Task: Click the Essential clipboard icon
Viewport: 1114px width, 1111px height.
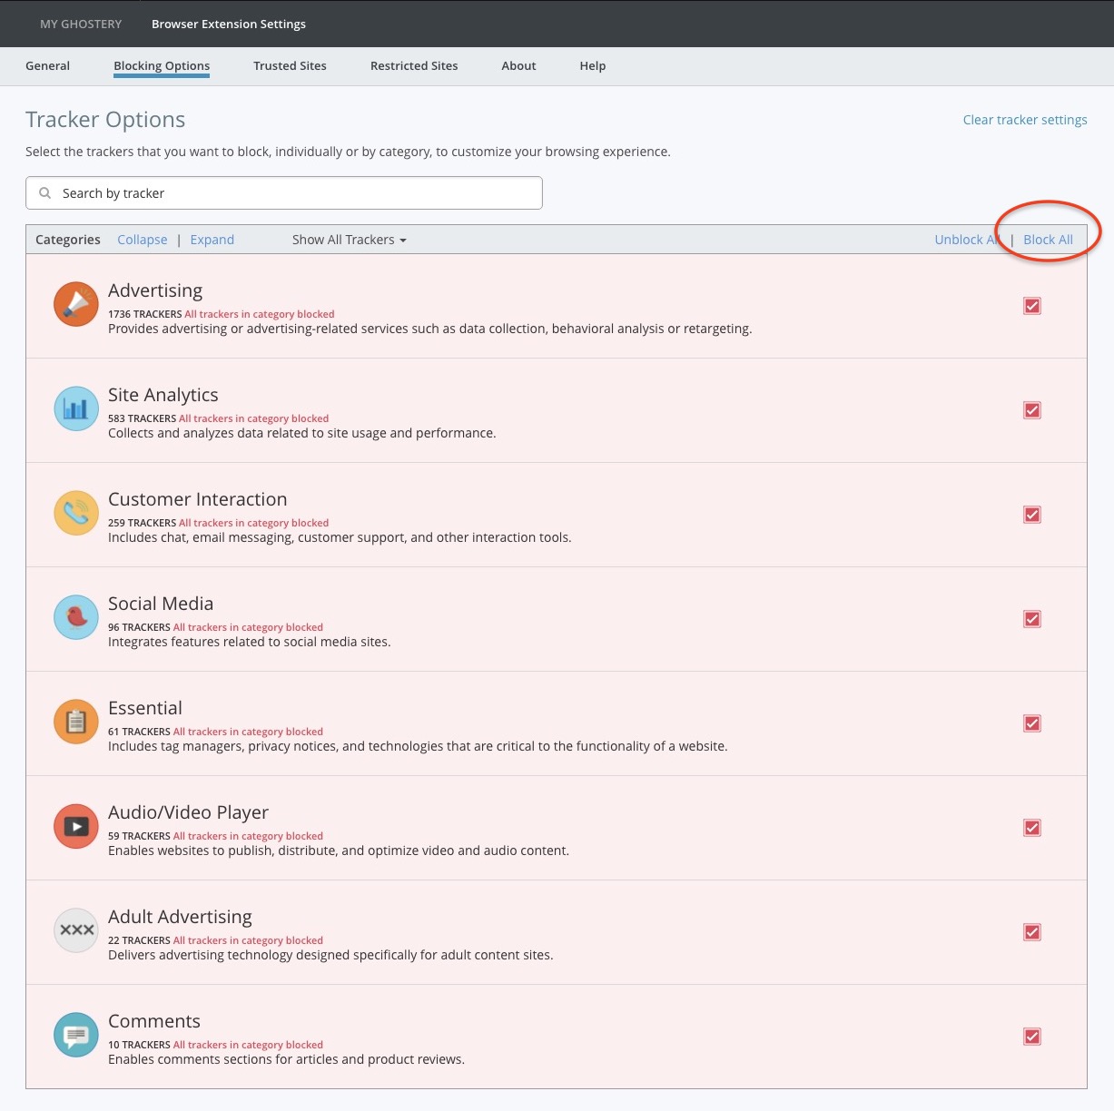Action: tap(76, 722)
